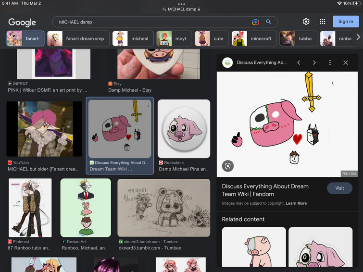Open Discuss Everything About Dream Team Wiki title link

pyautogui.click(x=265, y=190)
